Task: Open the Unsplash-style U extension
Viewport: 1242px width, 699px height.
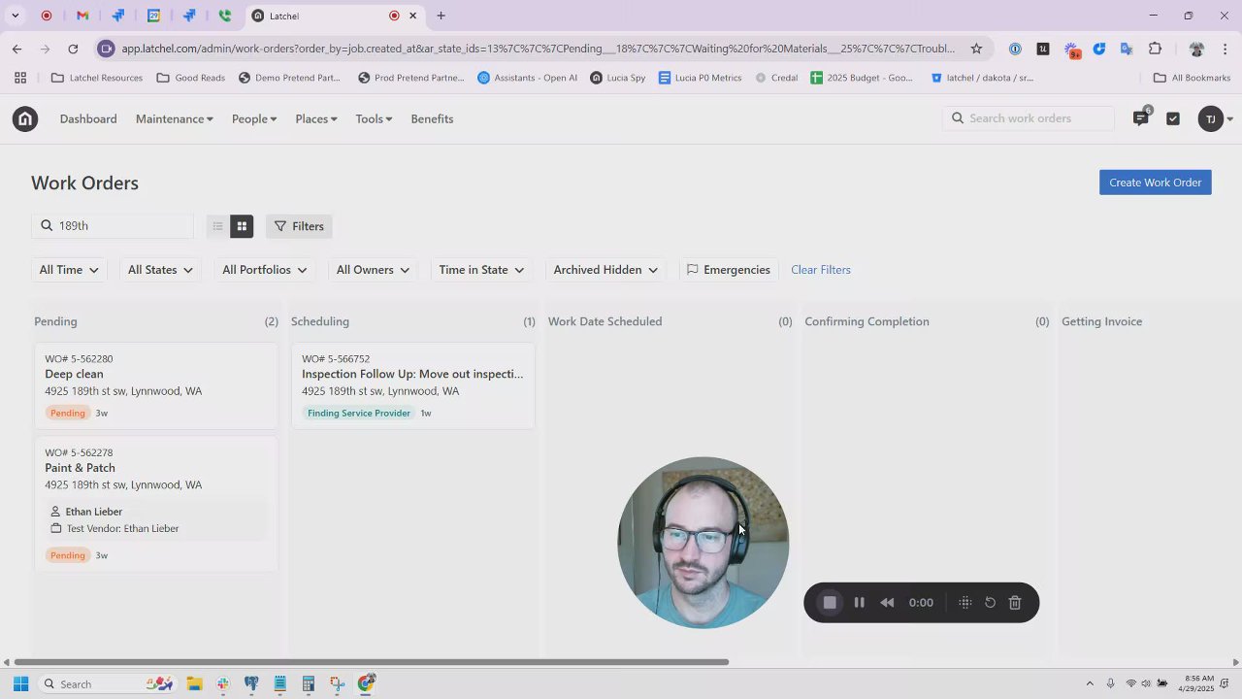Action: [1043, 49]
